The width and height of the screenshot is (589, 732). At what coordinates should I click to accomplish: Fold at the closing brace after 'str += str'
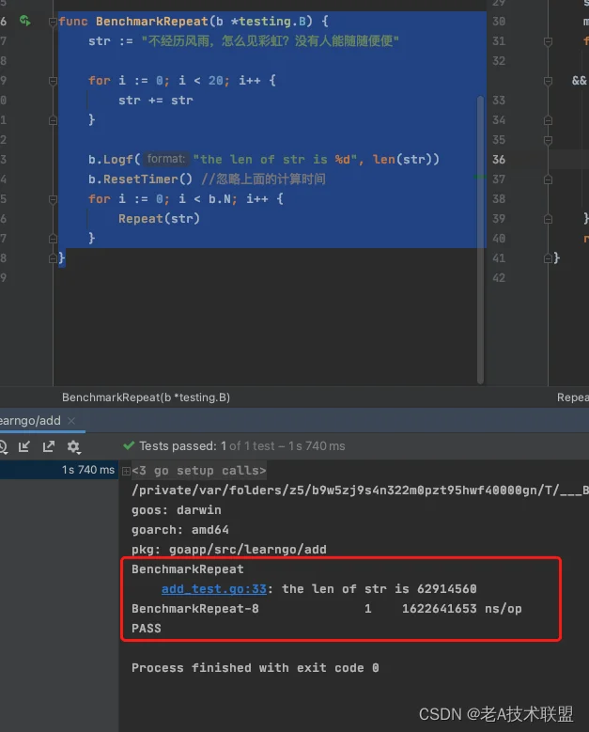(54, 120)
